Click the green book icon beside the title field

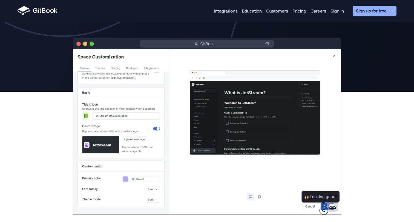coord(86,116)
